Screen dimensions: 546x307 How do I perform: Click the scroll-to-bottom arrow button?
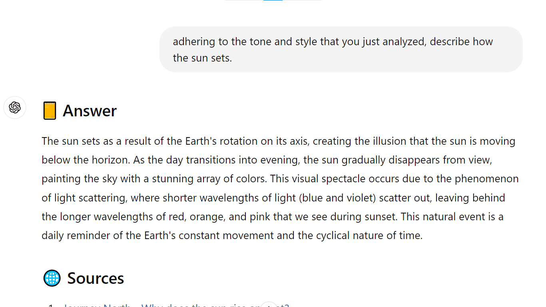click(x=270, y=306)
